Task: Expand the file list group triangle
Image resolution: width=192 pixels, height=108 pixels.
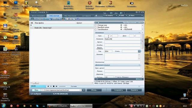Action: click(31, 25)
